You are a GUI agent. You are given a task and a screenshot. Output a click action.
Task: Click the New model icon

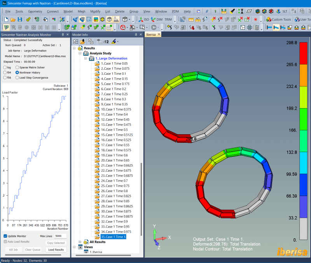tap(6, 19)
